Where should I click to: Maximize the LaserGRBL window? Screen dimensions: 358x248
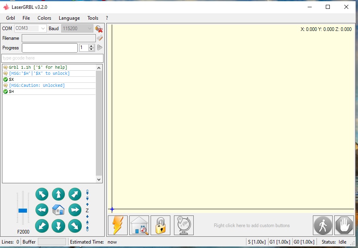tap(328, 7)
